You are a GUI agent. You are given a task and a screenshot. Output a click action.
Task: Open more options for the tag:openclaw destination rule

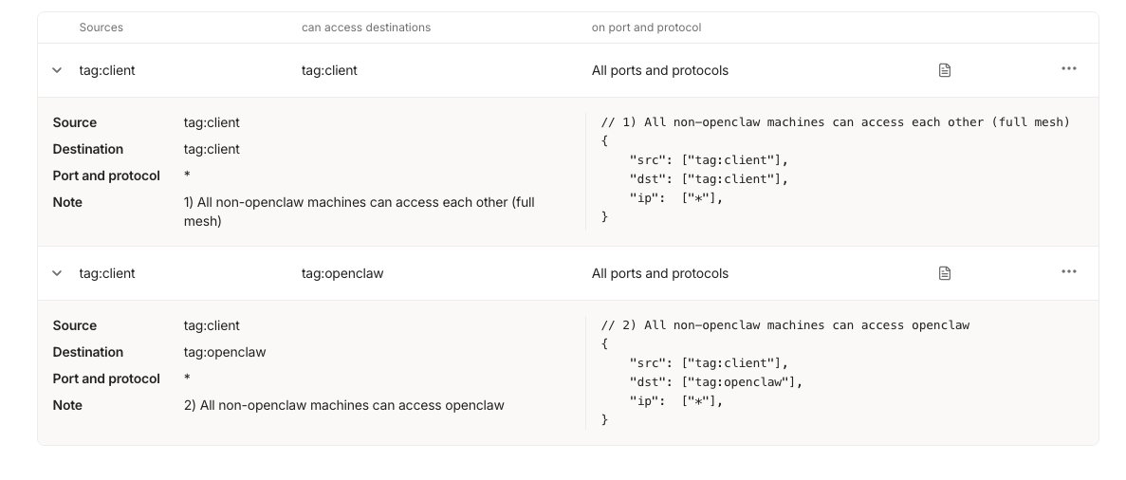(1069, 272)
